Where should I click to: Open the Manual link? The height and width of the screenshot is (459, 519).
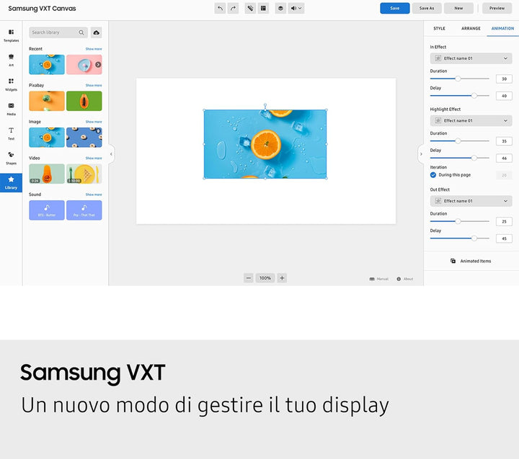click(x=379, y=279)
